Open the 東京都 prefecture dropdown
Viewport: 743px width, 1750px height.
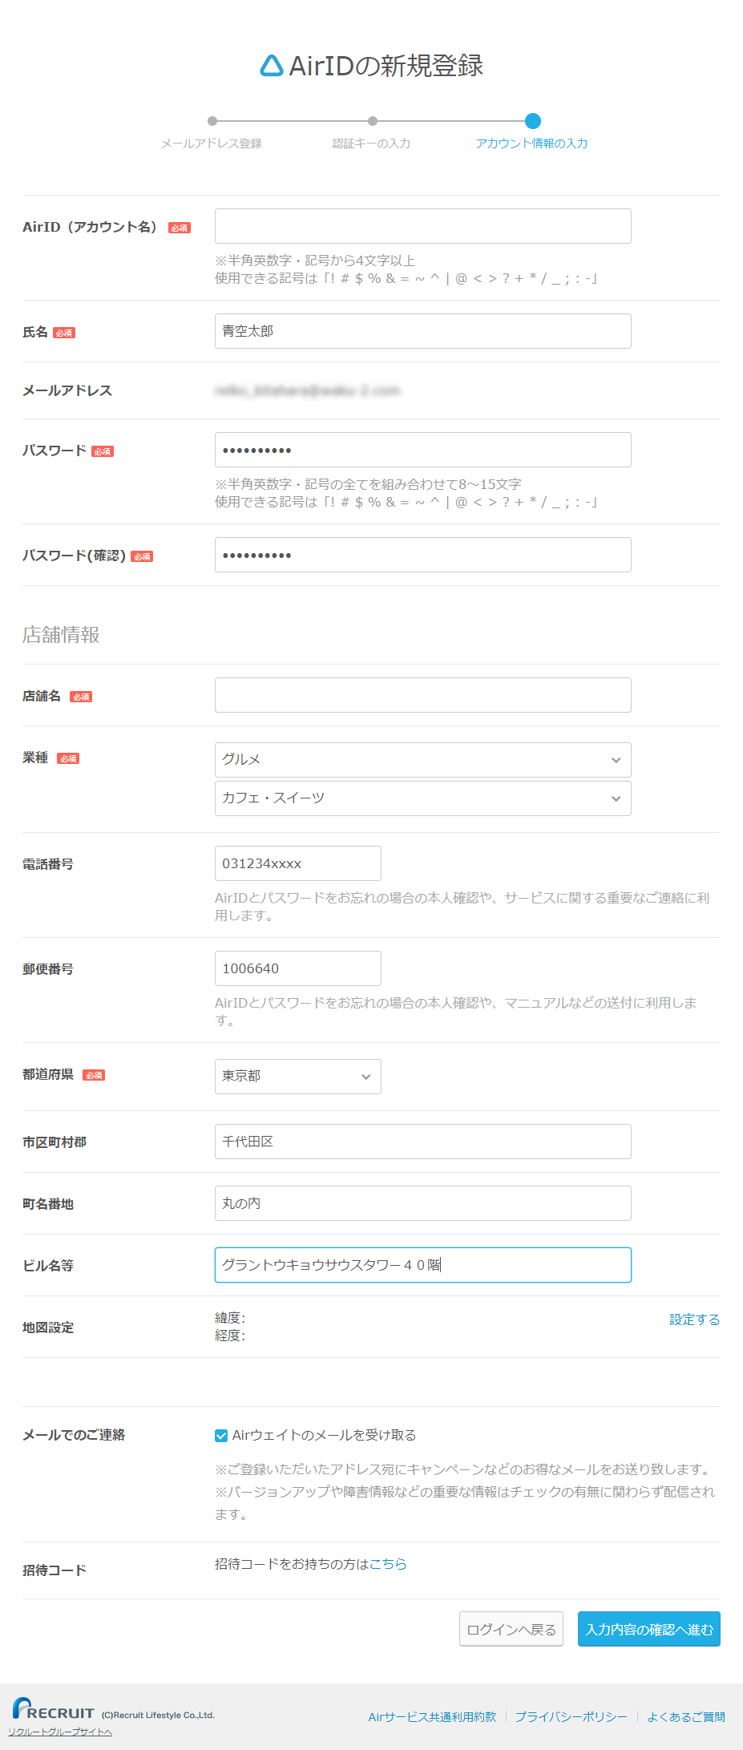coord(298,1077)
